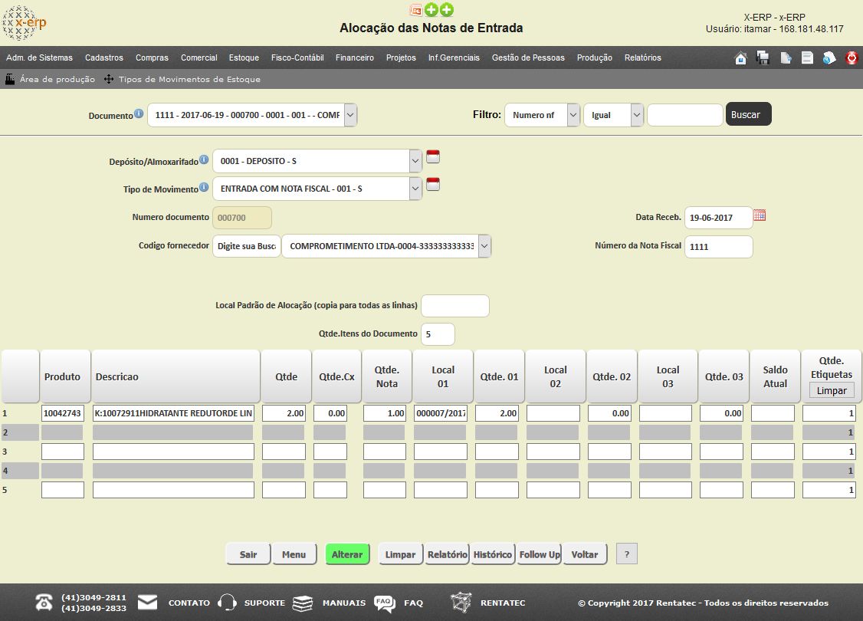Click info icon next to Tipo de Movimento
863x621 pixels.
[204, 187]
